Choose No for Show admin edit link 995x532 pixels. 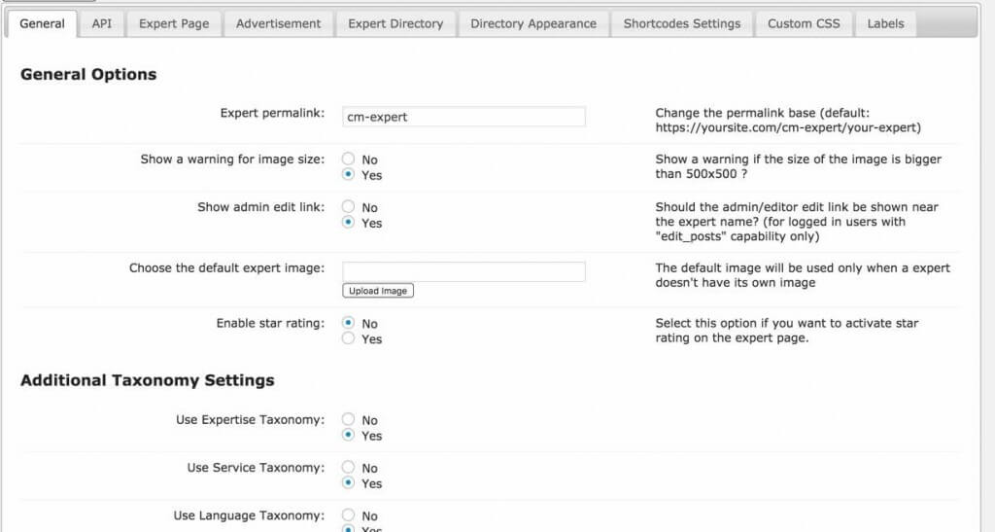pyautogui.click(x=348, y=207)
